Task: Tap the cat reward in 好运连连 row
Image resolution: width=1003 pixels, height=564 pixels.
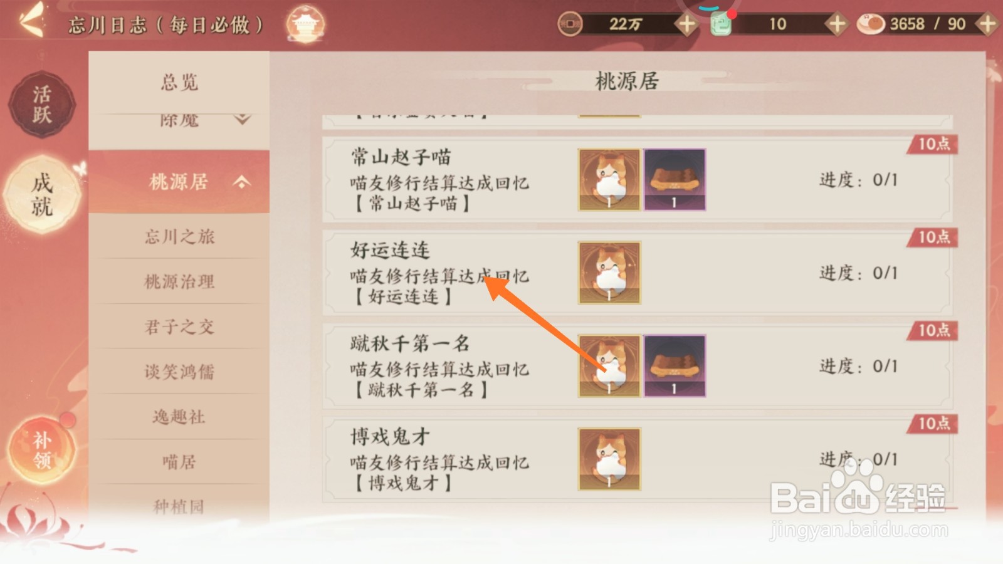Action: point(609,273)
